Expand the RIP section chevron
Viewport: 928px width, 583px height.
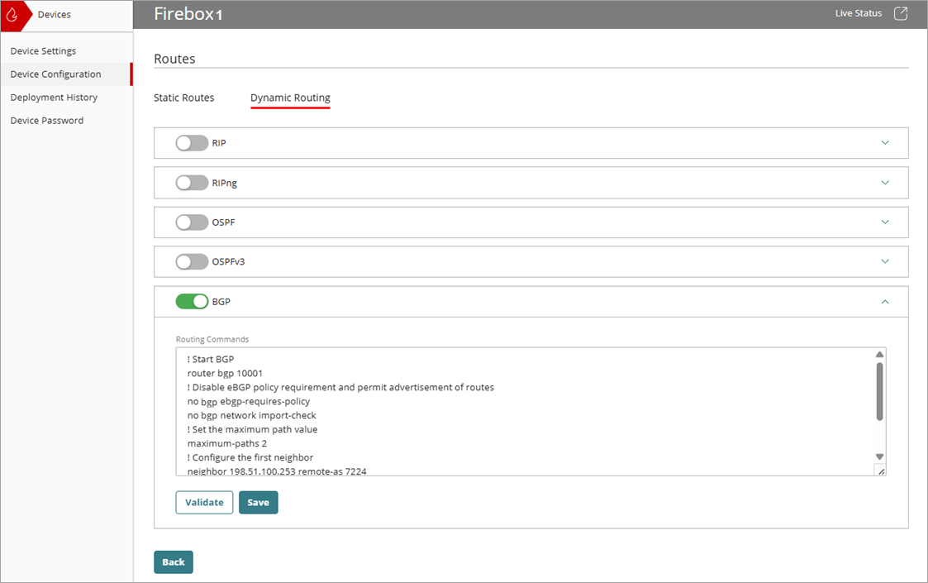885,142
